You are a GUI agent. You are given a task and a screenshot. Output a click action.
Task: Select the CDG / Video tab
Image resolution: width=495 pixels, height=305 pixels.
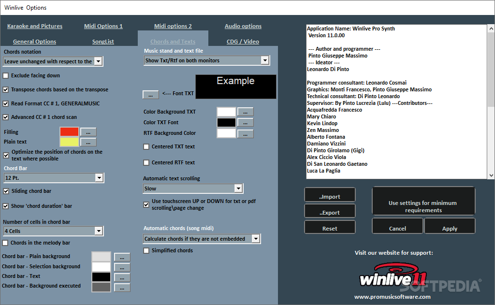pos(242,42)
